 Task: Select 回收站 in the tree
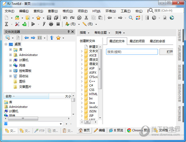pos(24,76)
